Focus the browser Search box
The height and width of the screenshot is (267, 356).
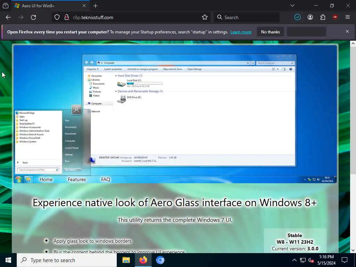click(x=246, y=17)
